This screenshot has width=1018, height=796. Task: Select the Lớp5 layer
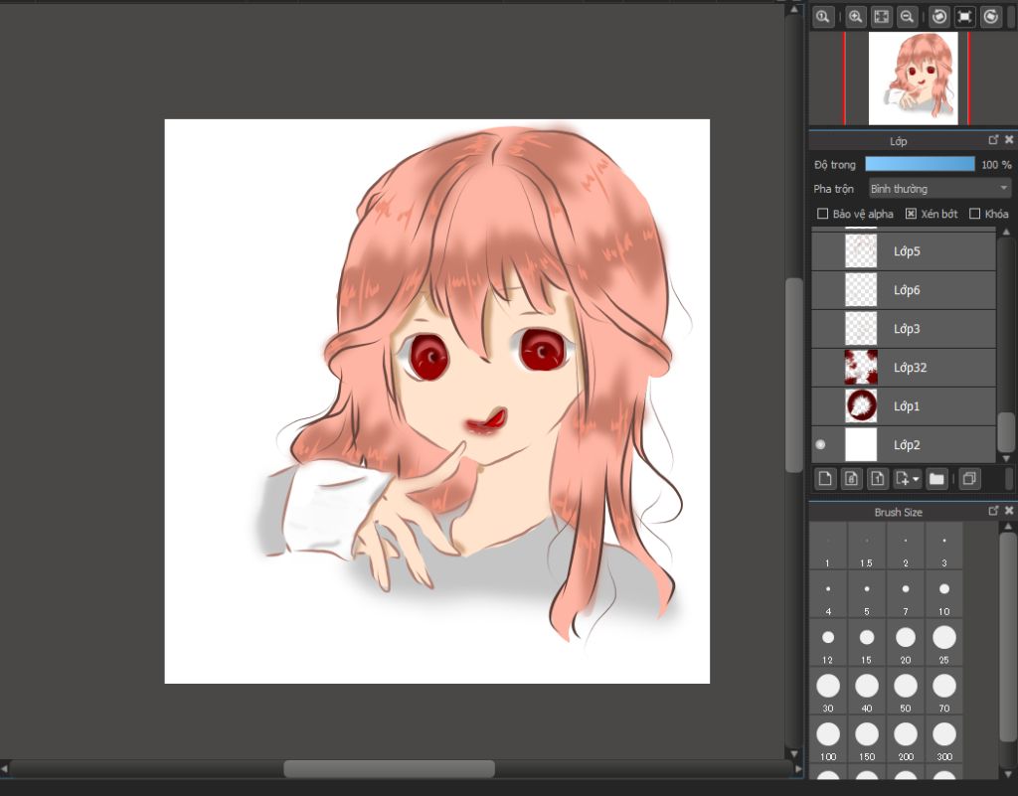point(903,251)
